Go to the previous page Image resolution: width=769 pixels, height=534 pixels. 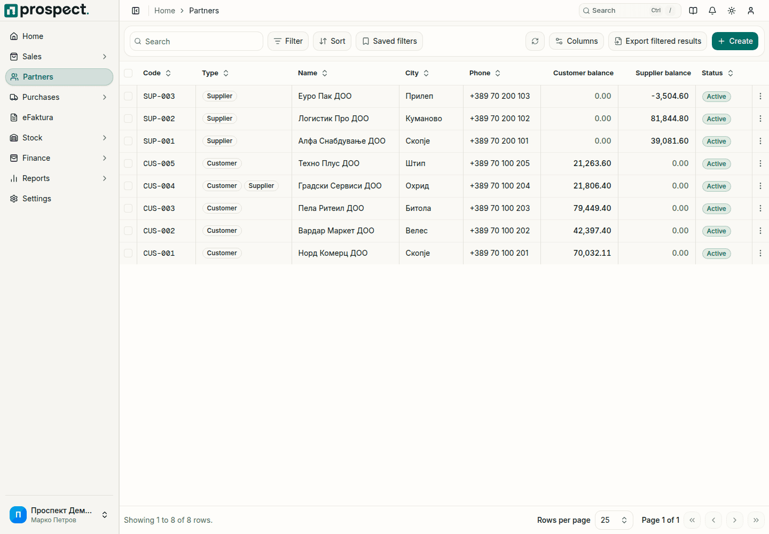(x=713, y=520)
